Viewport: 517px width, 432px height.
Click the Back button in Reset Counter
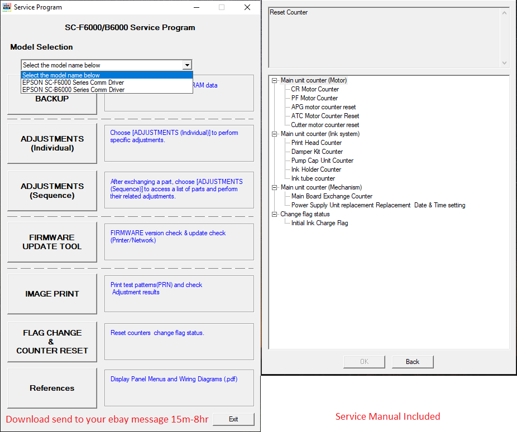click(x=413, y=362)
